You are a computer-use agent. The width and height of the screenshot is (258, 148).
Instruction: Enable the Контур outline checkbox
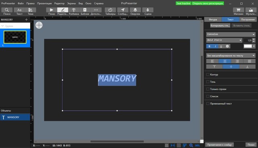tap(208, 75)
